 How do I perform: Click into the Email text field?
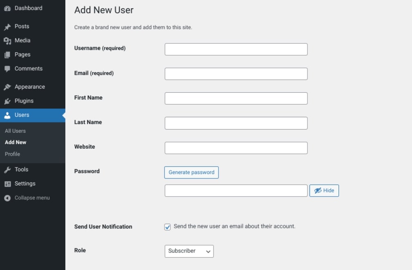click(x=236, y=74)
